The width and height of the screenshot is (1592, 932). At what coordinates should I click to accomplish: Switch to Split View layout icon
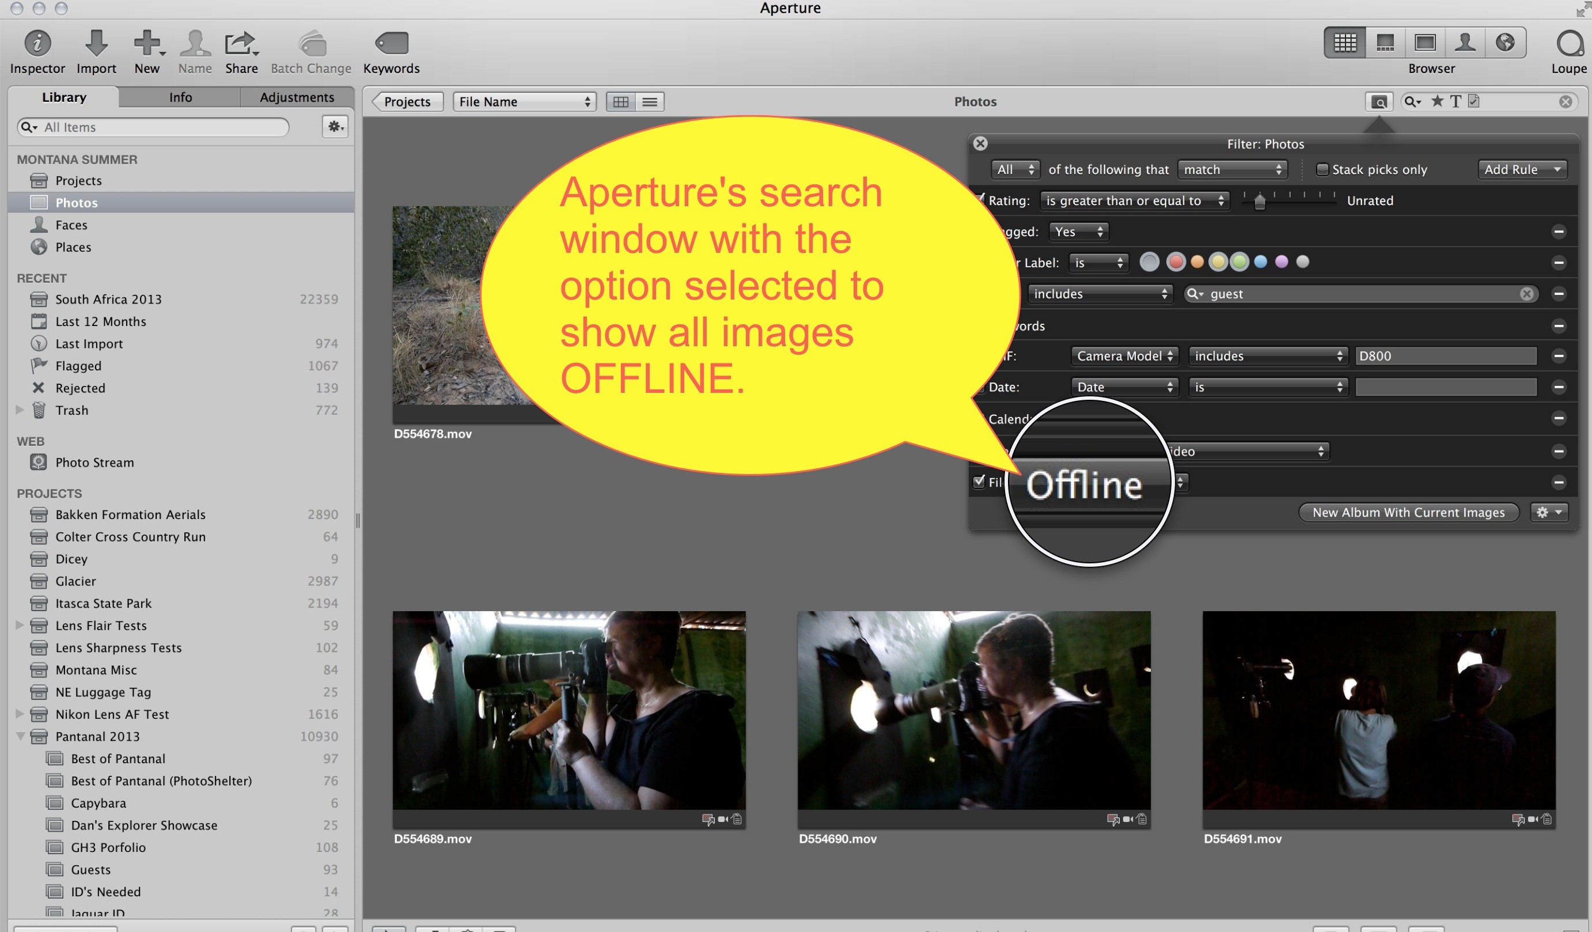[1385, 42]
